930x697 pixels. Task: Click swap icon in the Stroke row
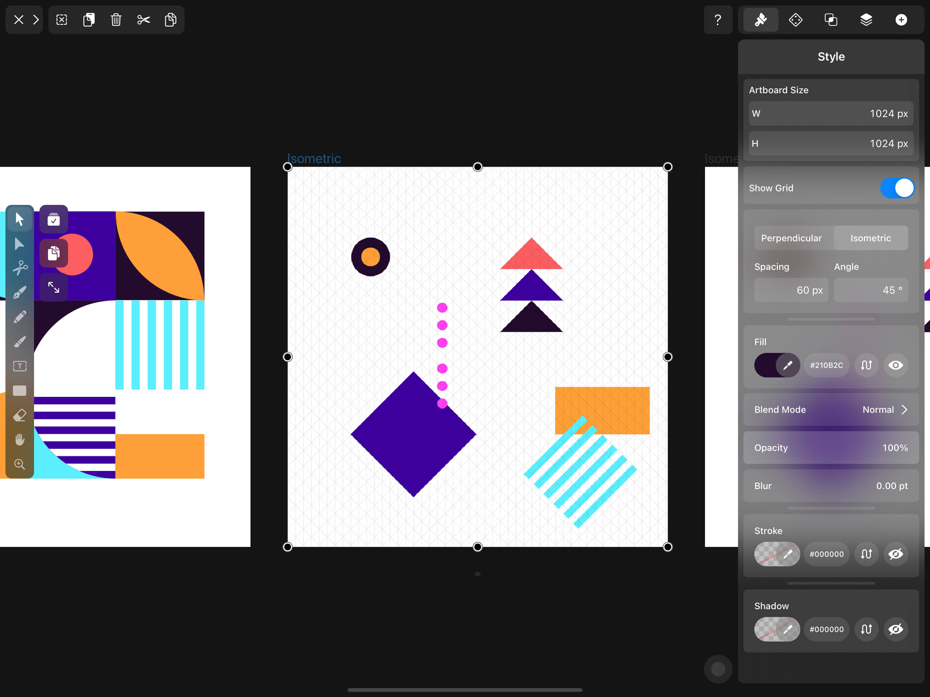(x=866, y=554)
